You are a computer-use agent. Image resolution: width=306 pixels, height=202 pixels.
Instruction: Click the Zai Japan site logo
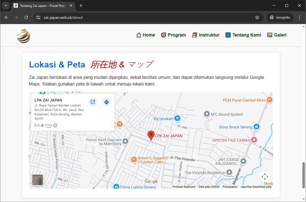tap(23, 36)
